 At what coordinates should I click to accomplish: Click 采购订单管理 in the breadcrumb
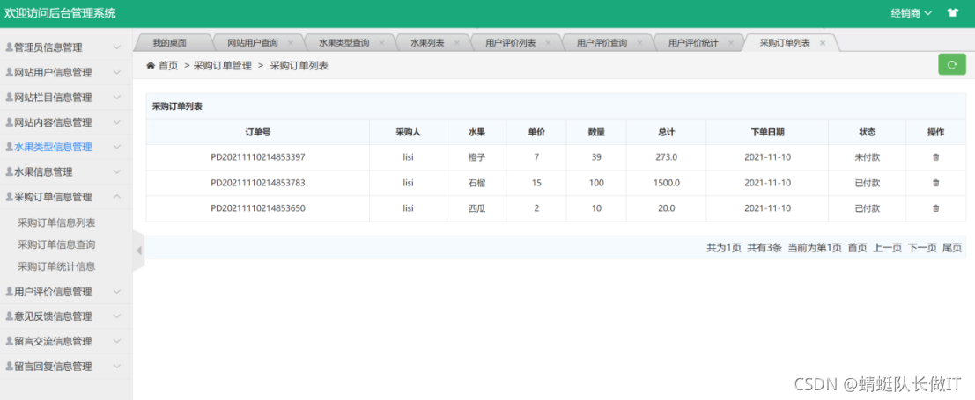coord(223,66)
